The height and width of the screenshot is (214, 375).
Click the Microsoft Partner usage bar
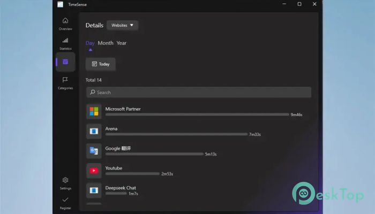click(x=197, y=114)
